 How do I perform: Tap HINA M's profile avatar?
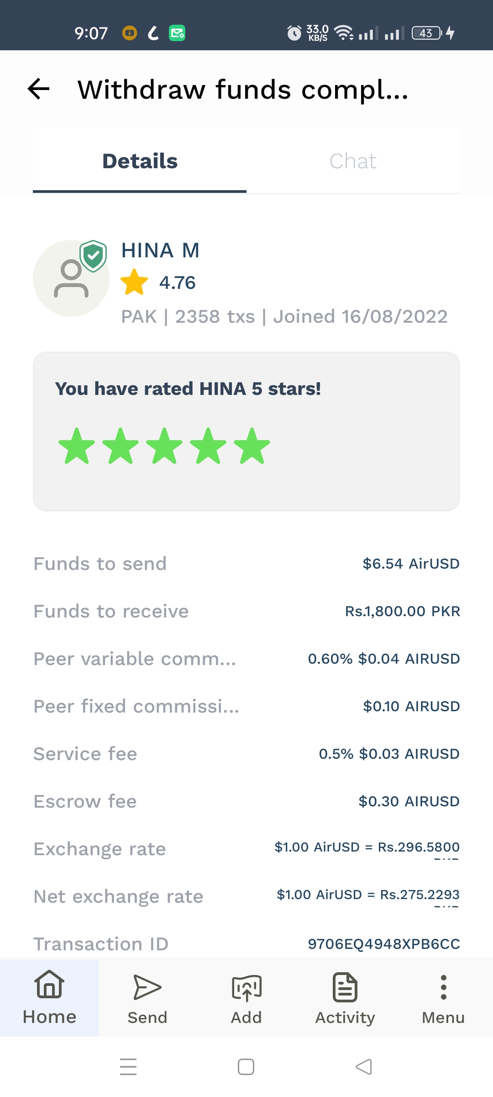pos(71,278)
